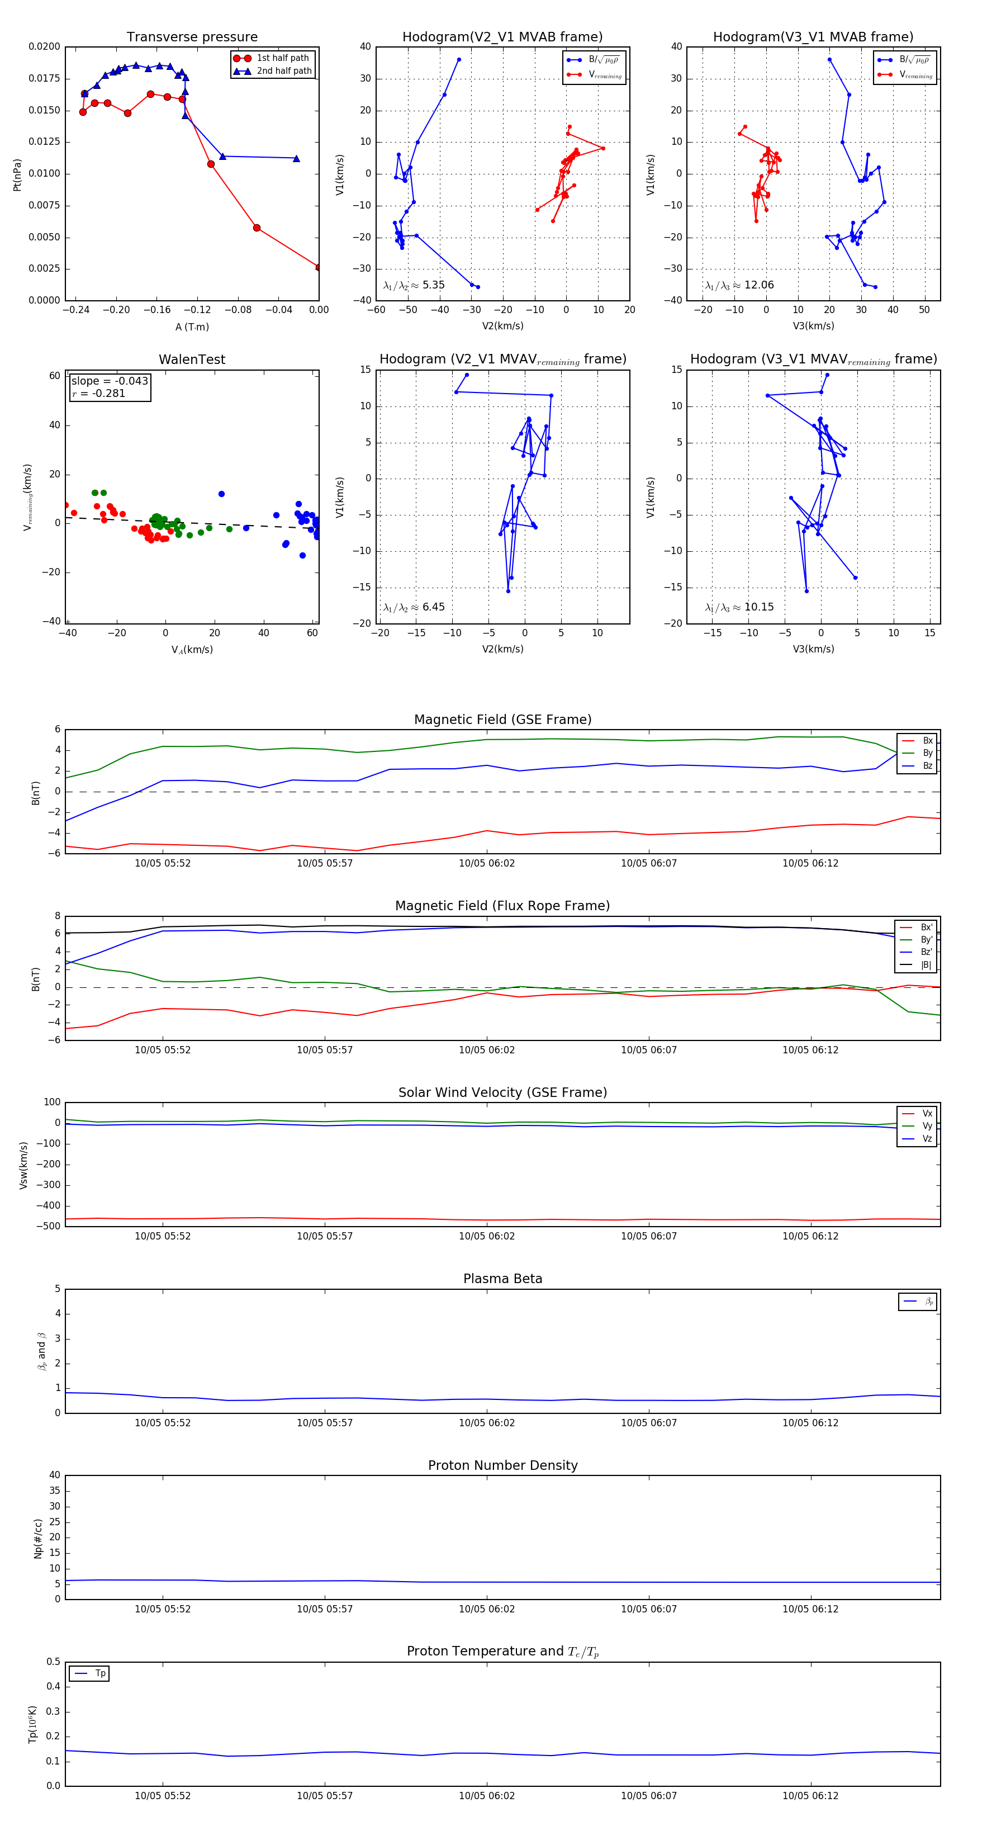Click "10/05 05:57" tick label under Proton Number Density
1006x1845 pixels.
(325, 1610)
